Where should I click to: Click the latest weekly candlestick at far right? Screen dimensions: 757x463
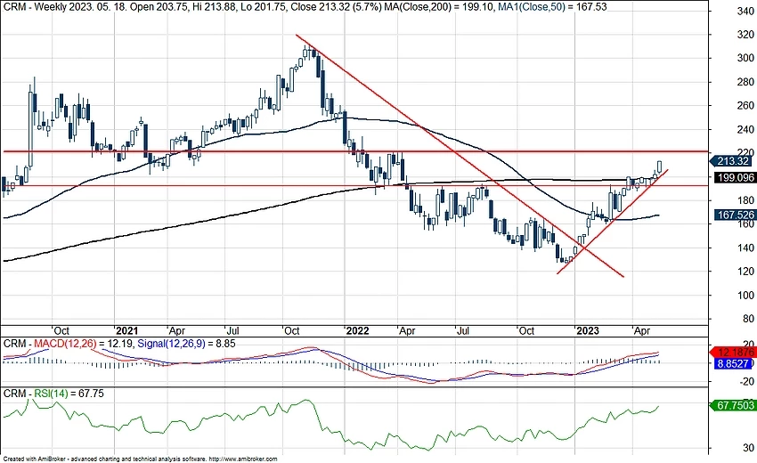point(660,167)
